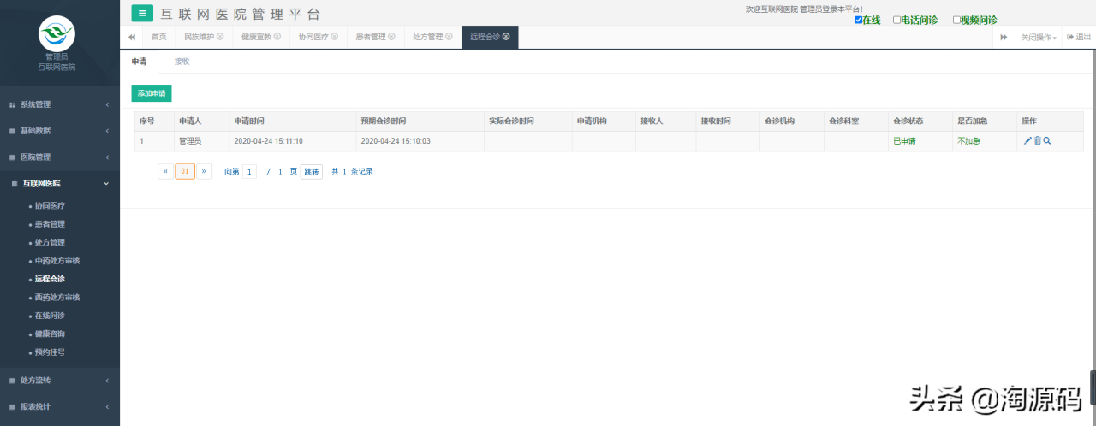Click the 跳转 jump button
This screenshot has width=1096, height=426.
(311, 171)
